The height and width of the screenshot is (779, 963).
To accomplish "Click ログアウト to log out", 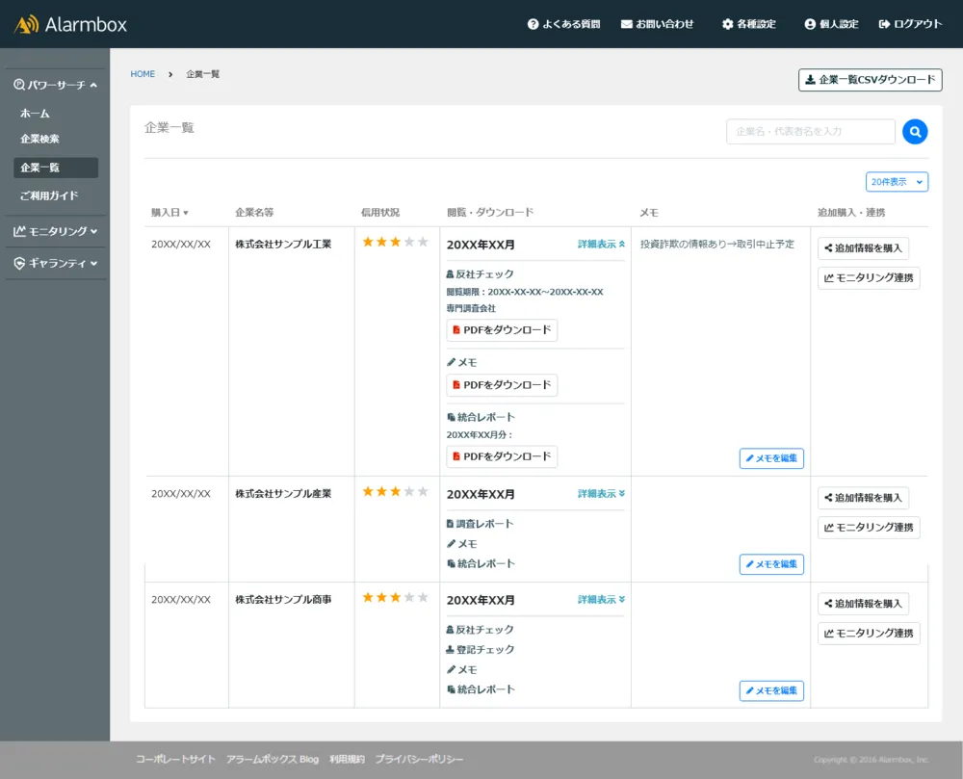I will pos(910,24).
